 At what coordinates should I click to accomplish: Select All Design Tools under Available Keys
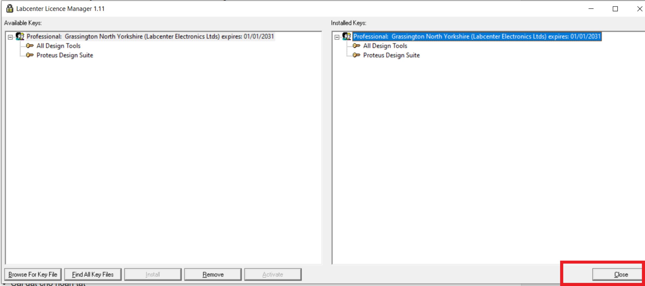[x=59, y=46]
